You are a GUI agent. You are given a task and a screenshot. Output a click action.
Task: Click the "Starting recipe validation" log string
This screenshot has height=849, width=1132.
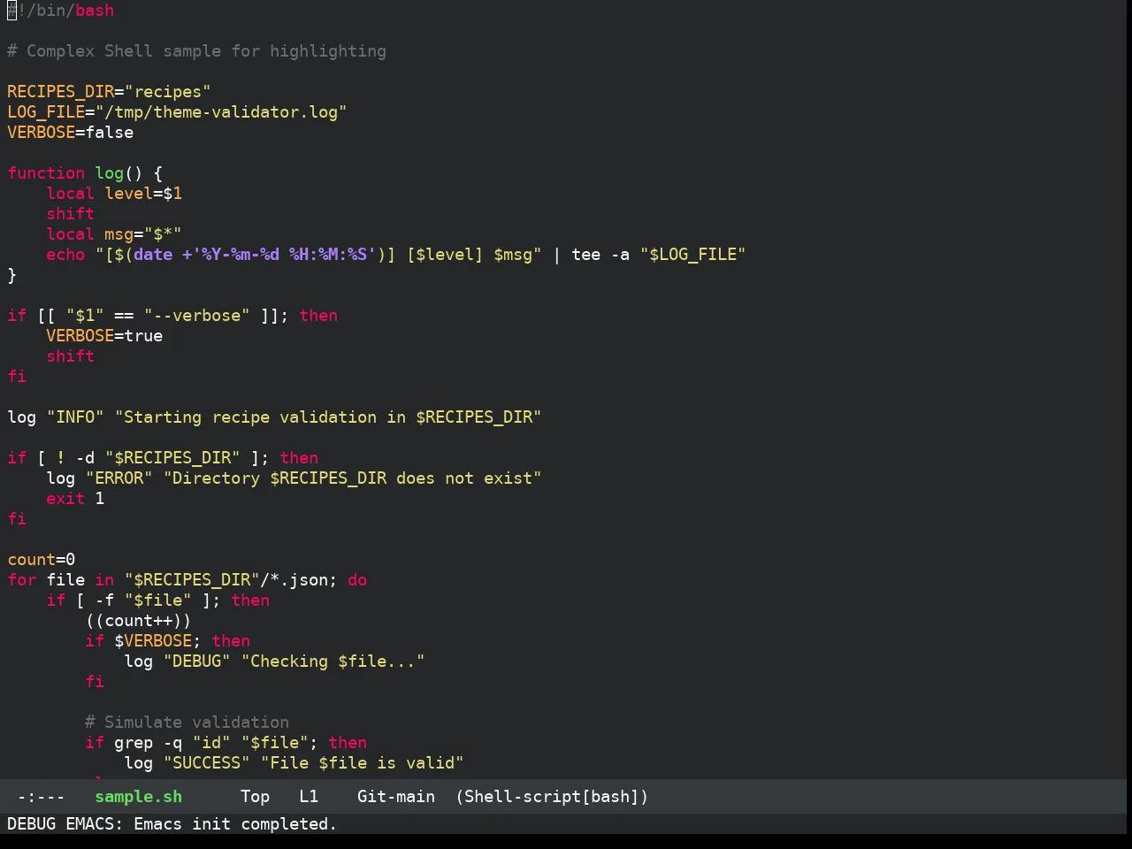[328, 417]
